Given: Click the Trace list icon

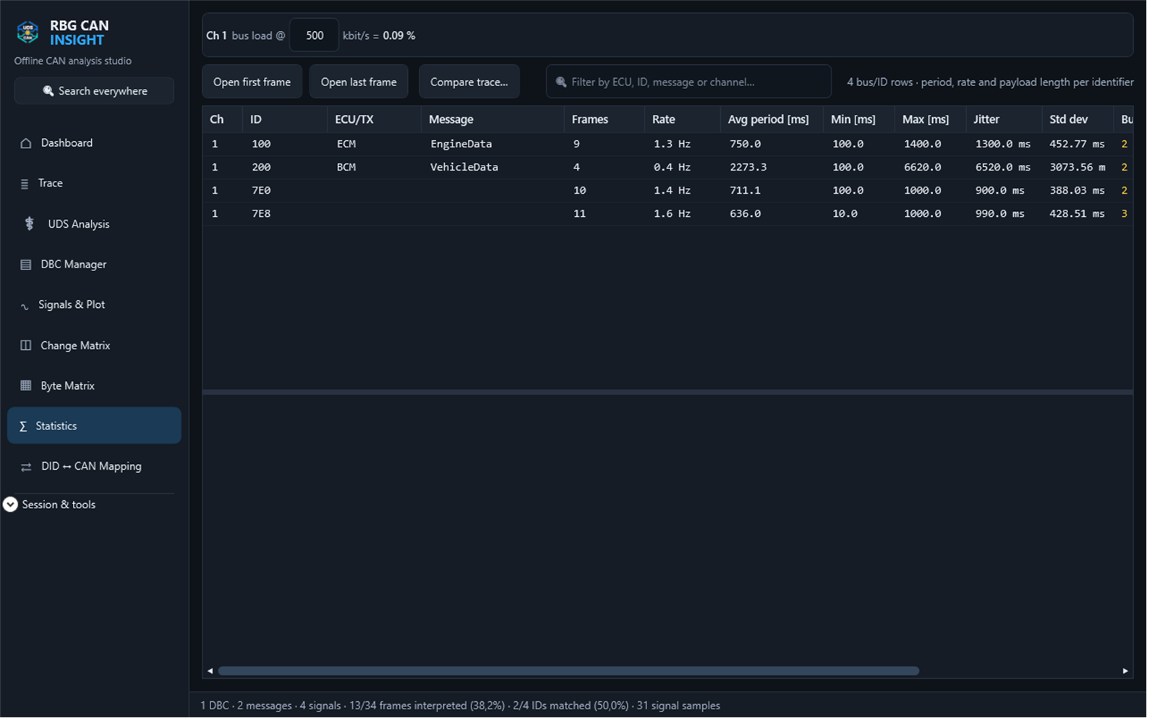Looking at the screenshot, I should (25, 184).
